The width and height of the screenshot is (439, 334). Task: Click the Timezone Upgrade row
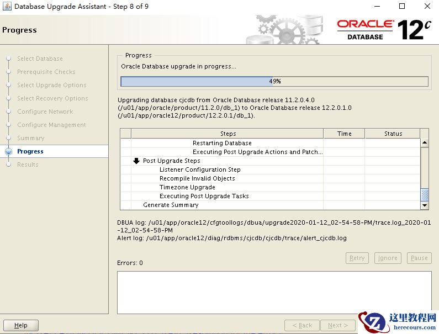(270, 187)
